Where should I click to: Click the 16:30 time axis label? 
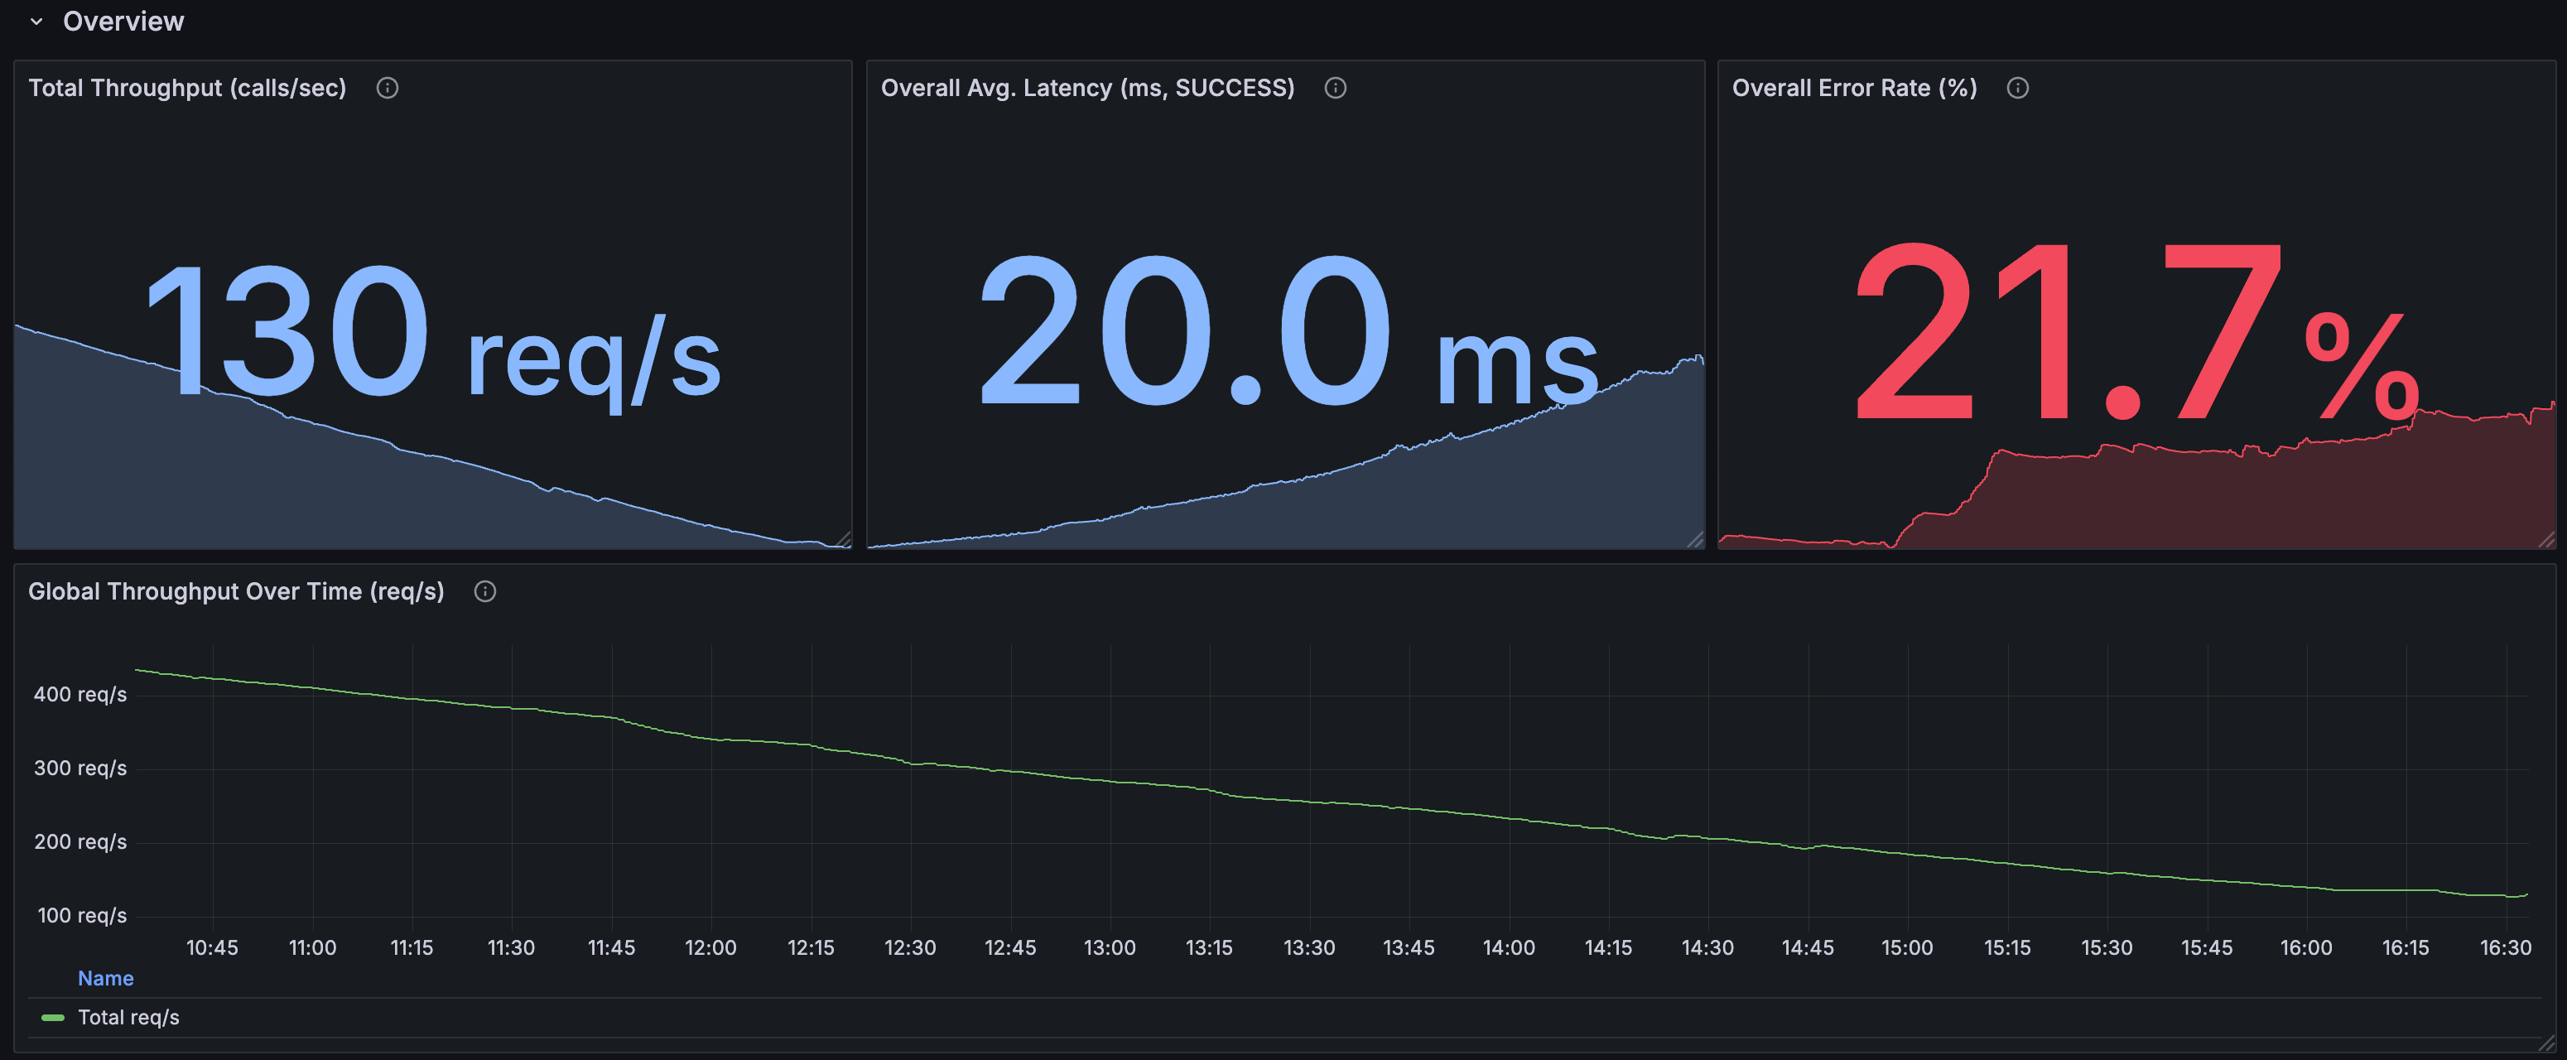[x=2505, y=947]
